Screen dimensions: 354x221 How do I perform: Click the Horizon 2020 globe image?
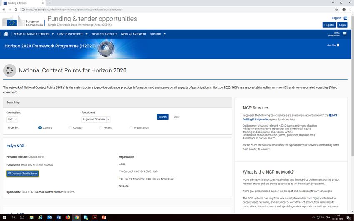tap(106, 48)
